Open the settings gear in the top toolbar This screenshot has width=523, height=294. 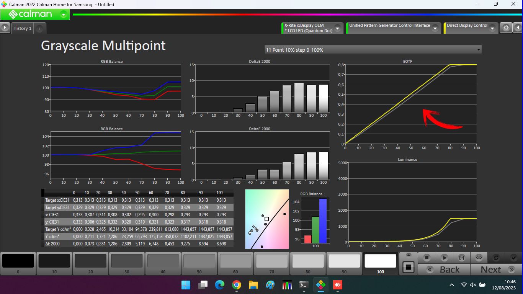[506, 28]
